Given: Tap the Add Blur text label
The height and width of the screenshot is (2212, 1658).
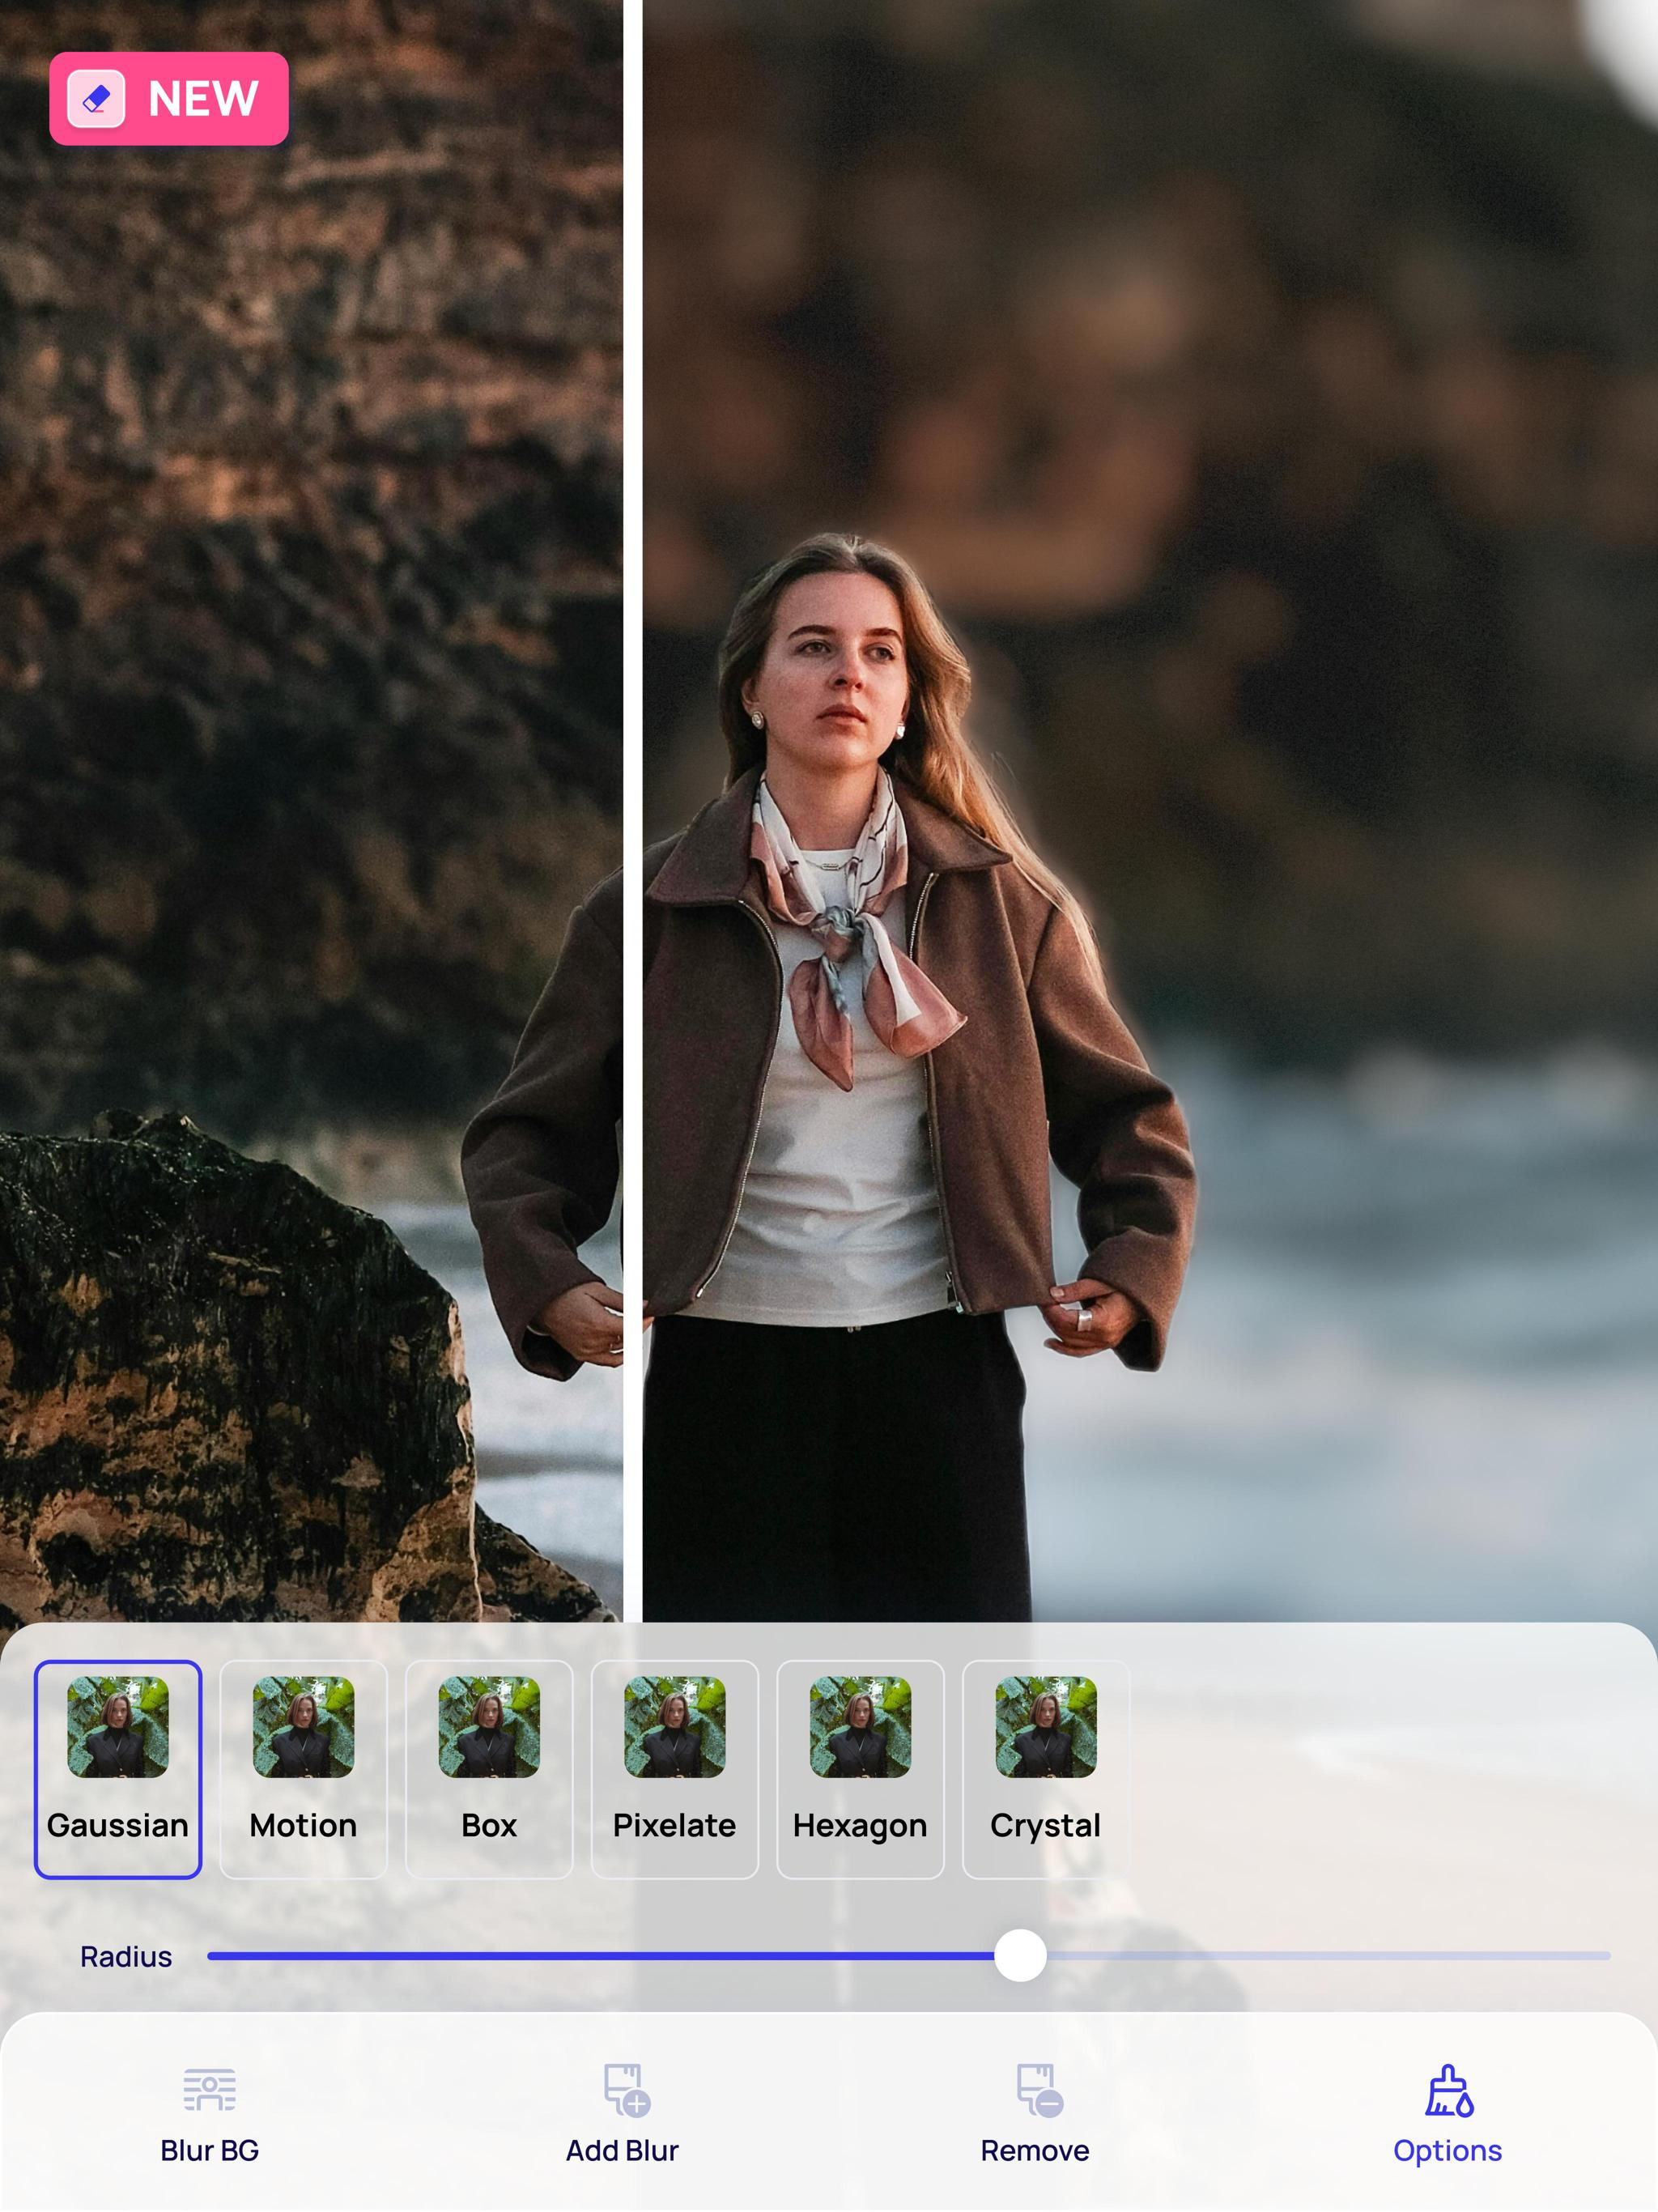Looking at the screenshot, I should pos(622,2150).
